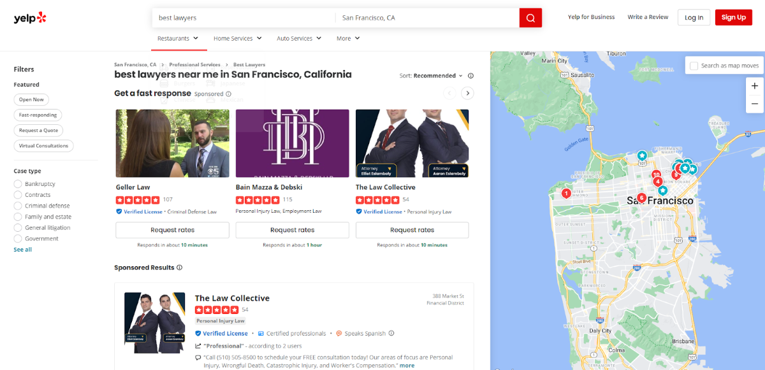Expand the Auto Services menu
This screenshot has height=370, width=765.
(300, 38)
